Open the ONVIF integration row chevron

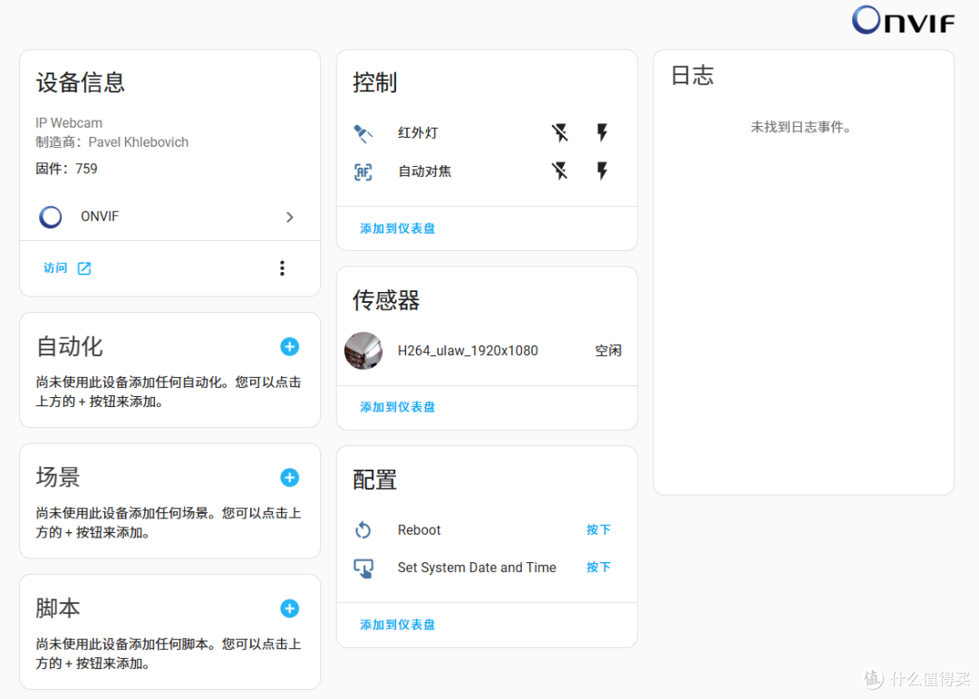point(290,217)
